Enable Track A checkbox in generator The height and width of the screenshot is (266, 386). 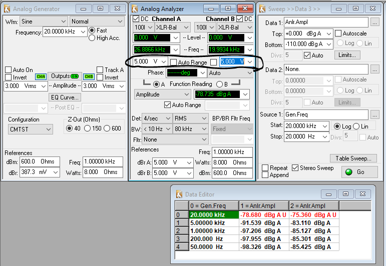[100, 70]
